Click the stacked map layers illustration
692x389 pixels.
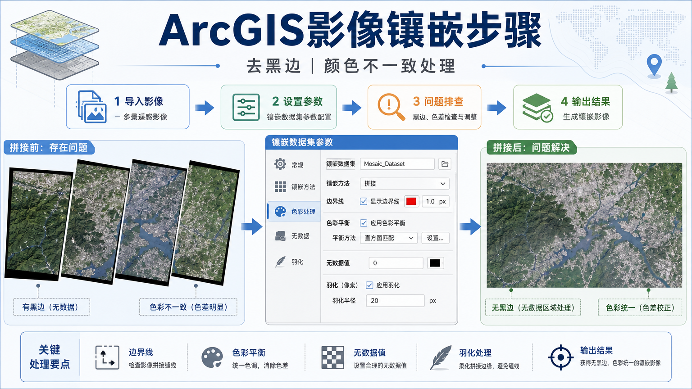(55, 44)
